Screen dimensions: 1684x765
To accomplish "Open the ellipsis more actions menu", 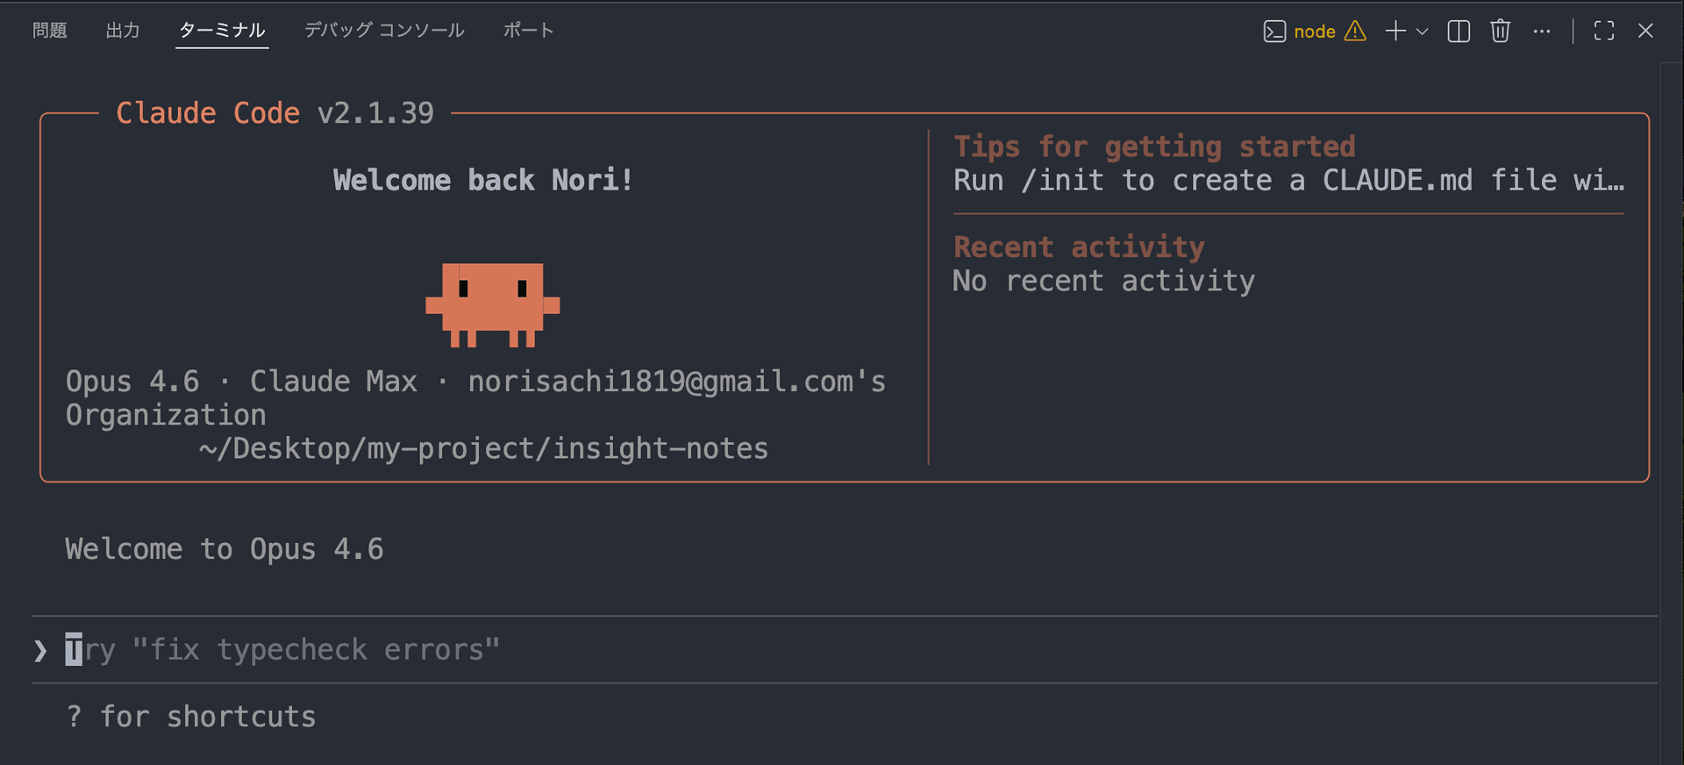I will pyautogui.click(x=1542, y=32).
